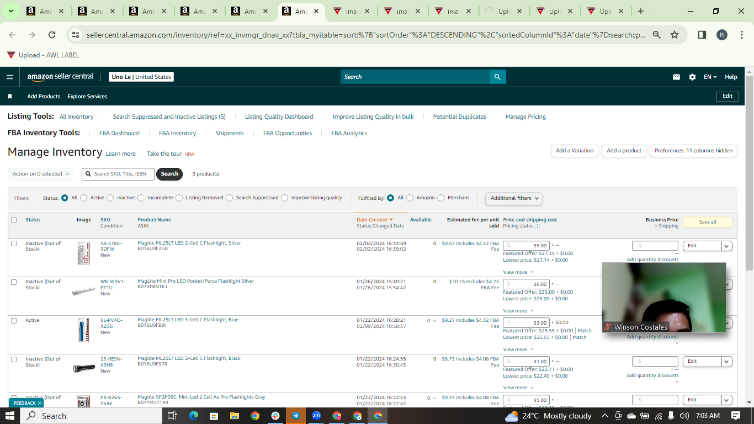Select the Incomplete status radio filter
The width and height of the screenshot is (754, 424).
pos(141,198)
